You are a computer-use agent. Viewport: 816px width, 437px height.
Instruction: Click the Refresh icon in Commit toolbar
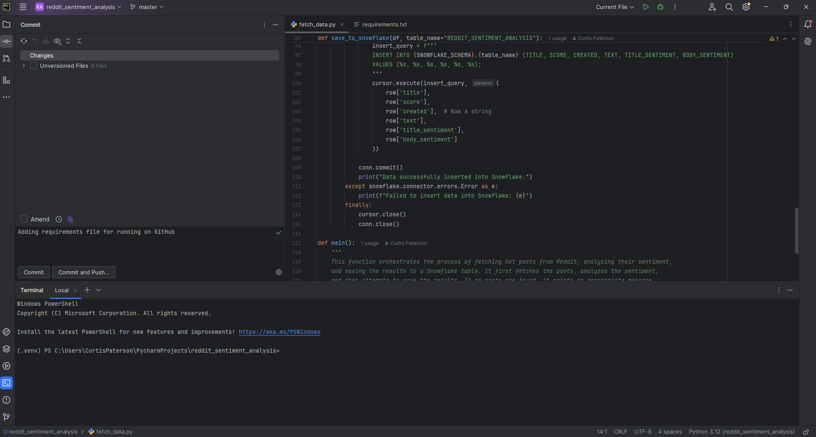click(24, 41)
